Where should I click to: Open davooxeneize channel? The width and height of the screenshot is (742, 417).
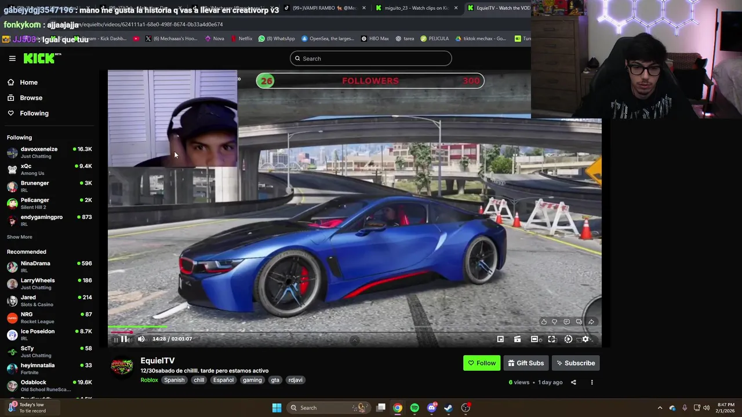[x=49, y=152]
